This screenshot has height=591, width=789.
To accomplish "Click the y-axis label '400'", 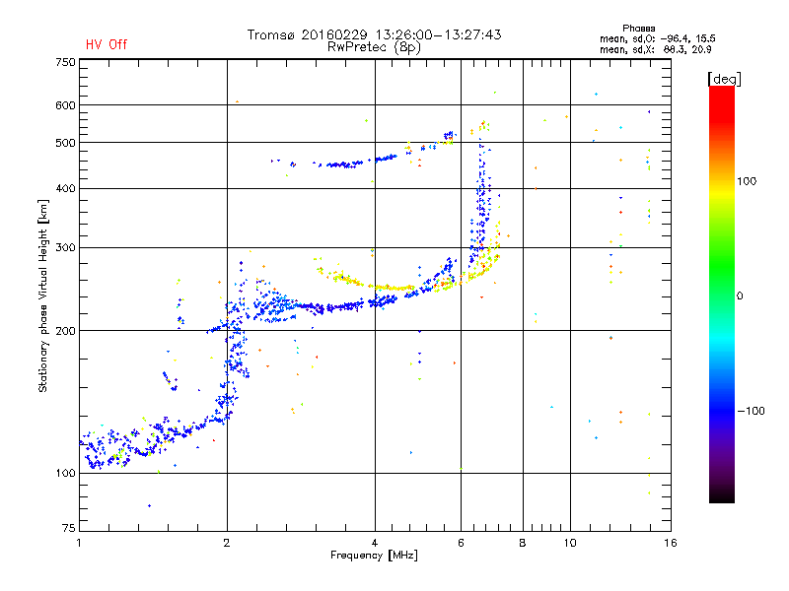I will [x=65, y=188].
